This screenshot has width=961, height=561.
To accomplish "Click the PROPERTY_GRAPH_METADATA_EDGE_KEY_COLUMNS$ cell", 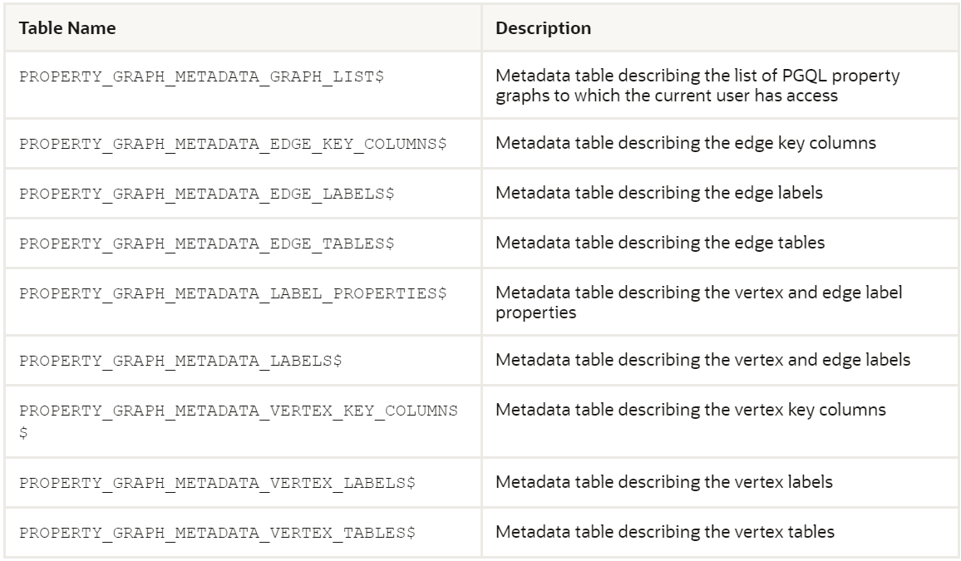I will point(233,143).
